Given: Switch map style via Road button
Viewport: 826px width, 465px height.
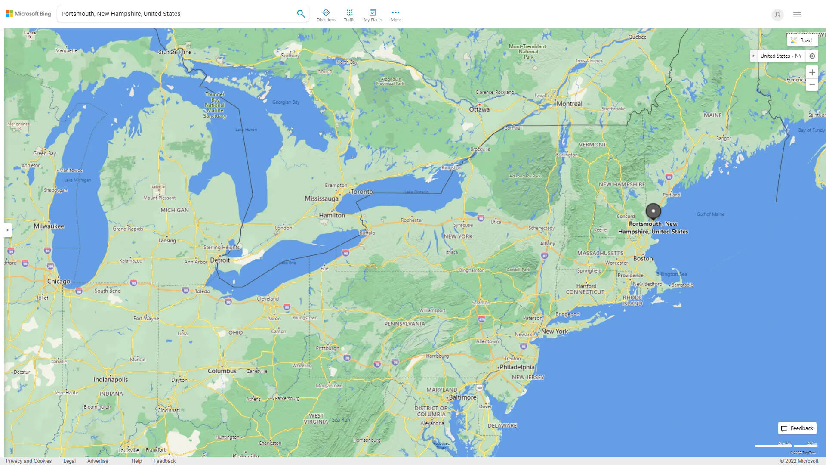Looking at the screenshot, I should click(x=801, y=40).
